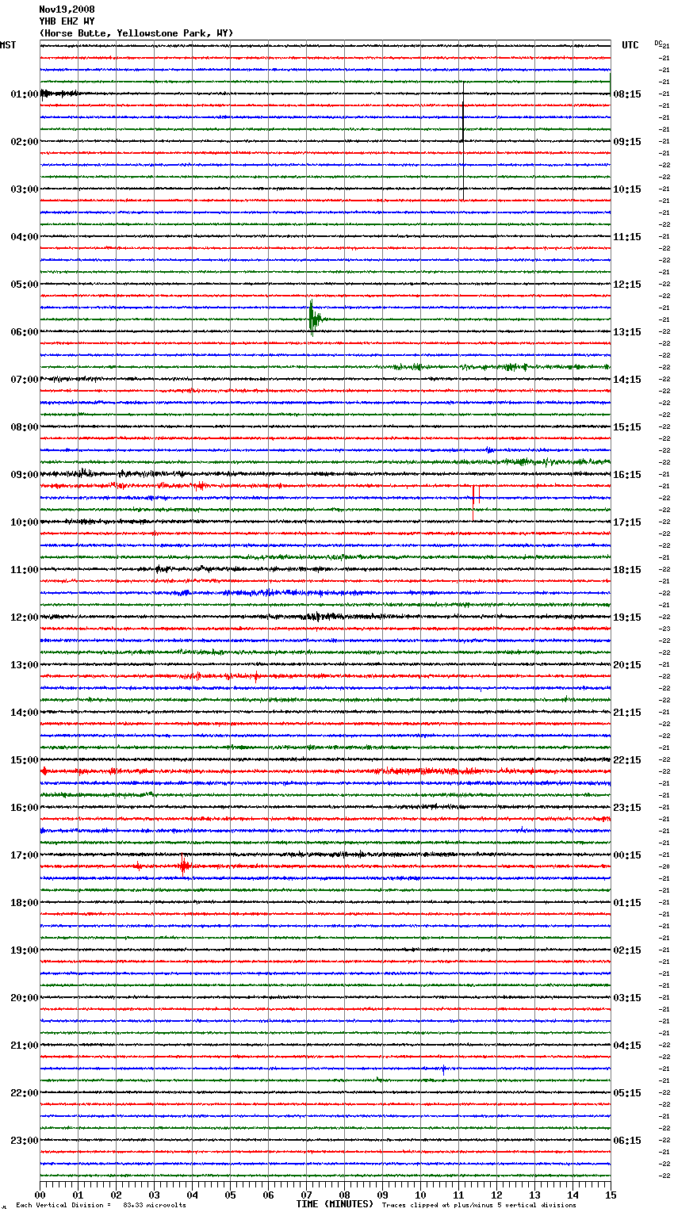Click the 15 minute tick label
Screen dimensions: 674x1216
(611, 1195)
